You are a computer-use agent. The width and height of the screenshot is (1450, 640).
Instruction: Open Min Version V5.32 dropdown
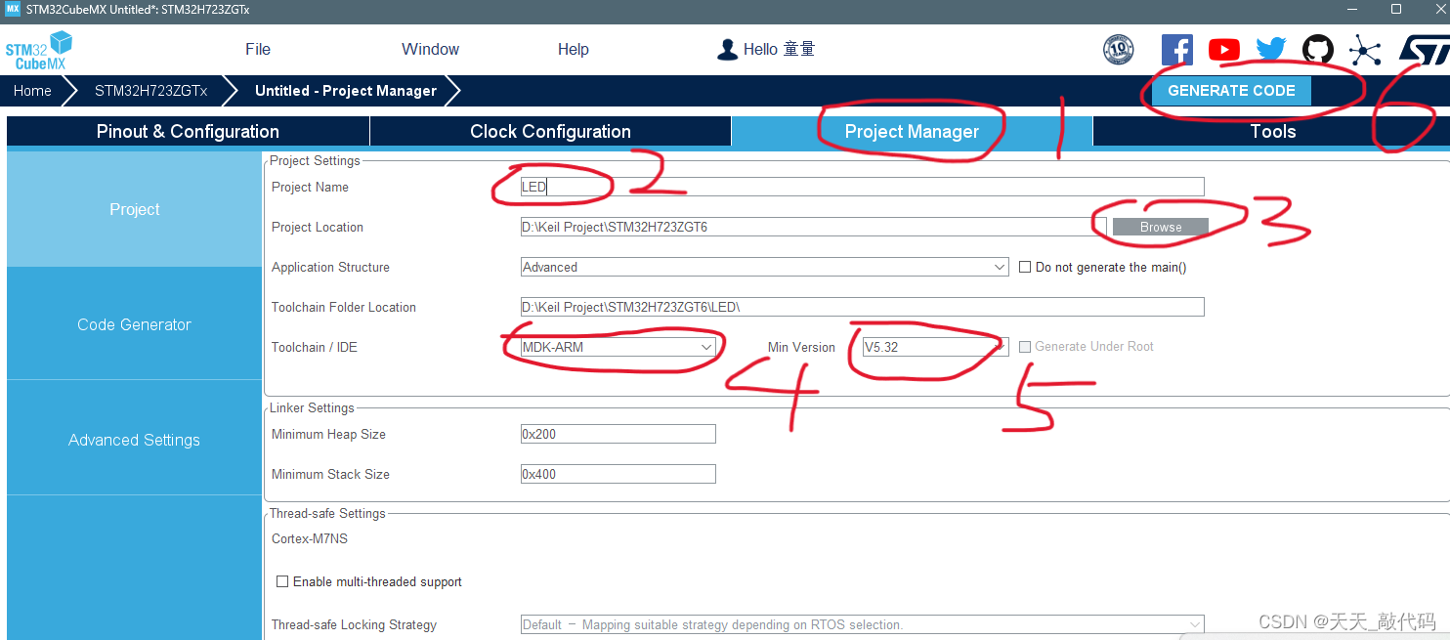pyautogui.click(x=934, y=347)
